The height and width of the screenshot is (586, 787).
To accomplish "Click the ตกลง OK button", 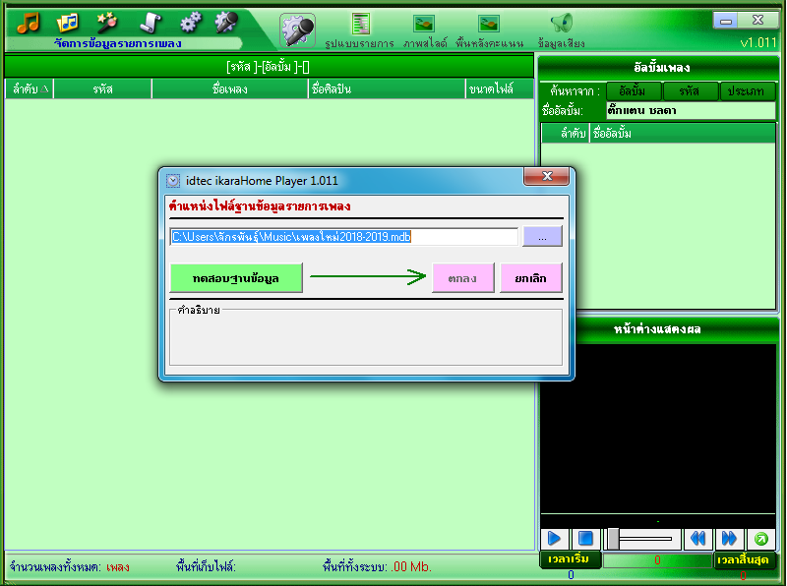I will [462, 278].
